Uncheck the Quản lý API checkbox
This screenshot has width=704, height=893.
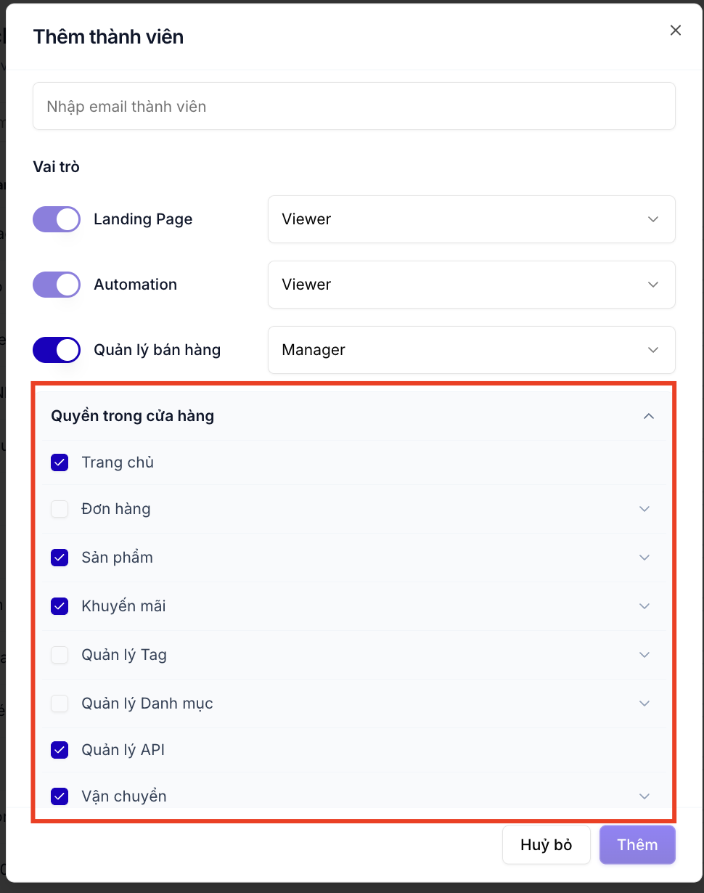pos(60,750)
